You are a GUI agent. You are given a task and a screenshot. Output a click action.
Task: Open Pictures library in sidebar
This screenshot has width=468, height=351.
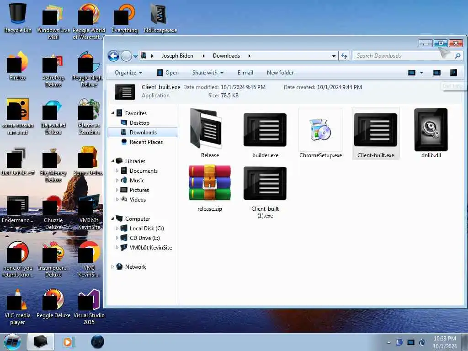tap(139, 190)
